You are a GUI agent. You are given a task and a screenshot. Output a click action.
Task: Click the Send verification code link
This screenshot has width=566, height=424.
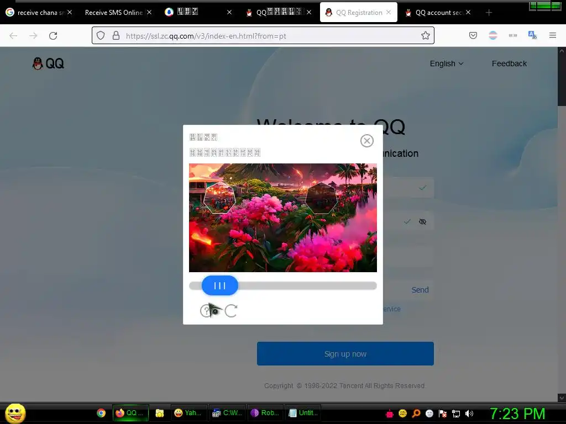420,290
